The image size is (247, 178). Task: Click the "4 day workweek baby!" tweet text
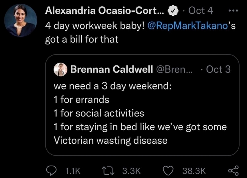95,26
